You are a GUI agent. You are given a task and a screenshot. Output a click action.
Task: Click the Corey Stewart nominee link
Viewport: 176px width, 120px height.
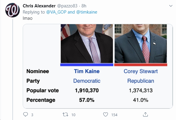[141, 71]
